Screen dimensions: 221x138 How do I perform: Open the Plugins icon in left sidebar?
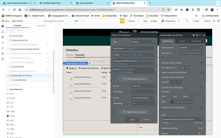3,48
